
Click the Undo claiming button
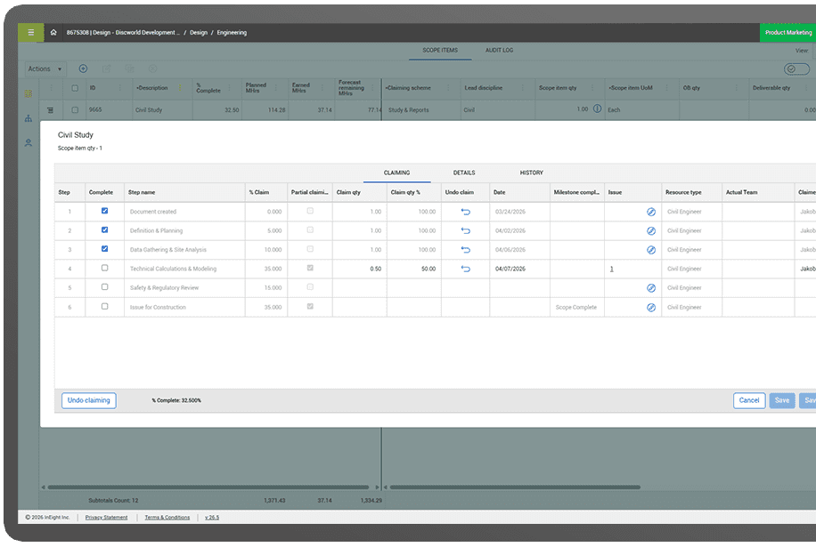88,400
